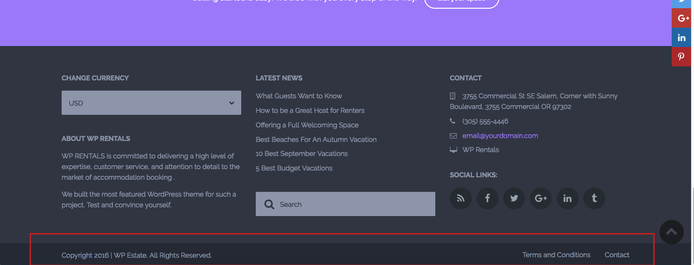
Task: Click the monitor icon beside WP Rentals
Action: (453, 150)
